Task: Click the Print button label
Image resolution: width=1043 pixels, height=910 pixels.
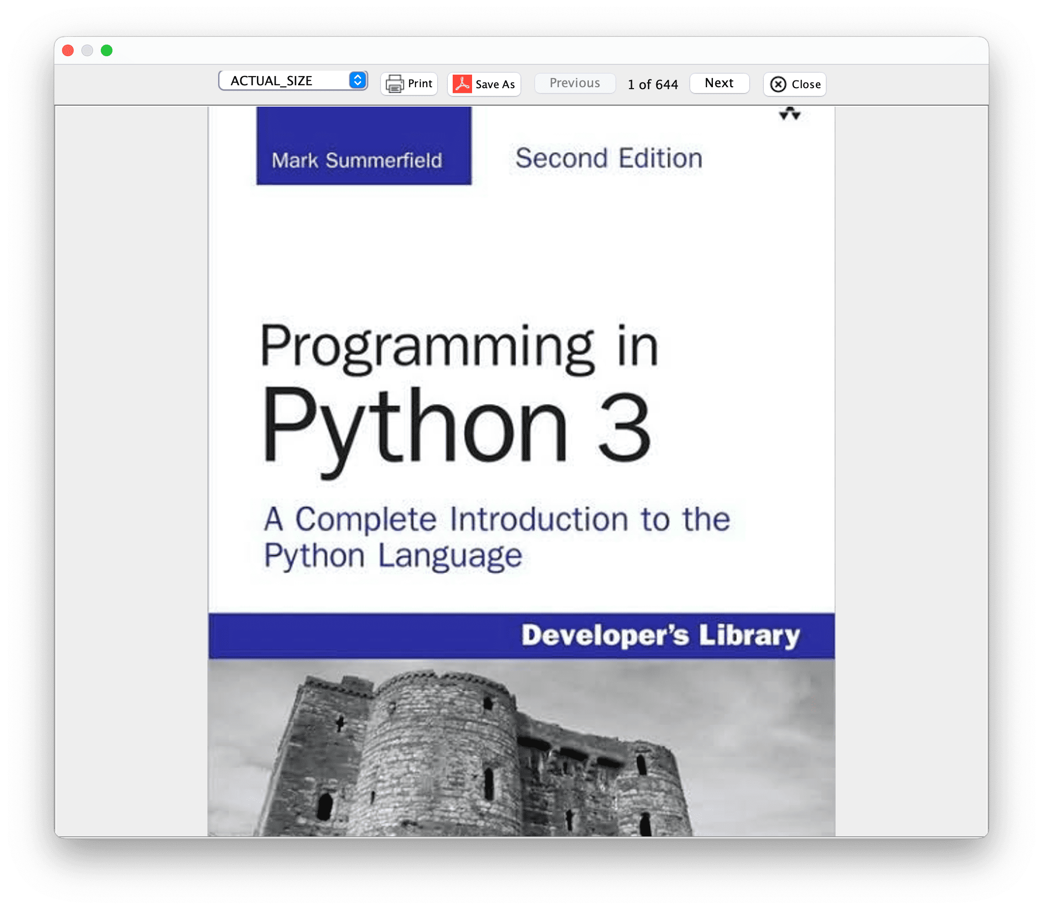Action: [x=420, y=84]
